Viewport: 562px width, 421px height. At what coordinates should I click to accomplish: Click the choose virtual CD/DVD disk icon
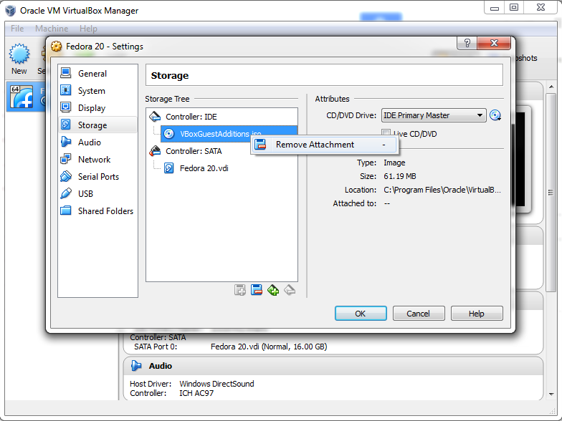click(x=495, y=115)
